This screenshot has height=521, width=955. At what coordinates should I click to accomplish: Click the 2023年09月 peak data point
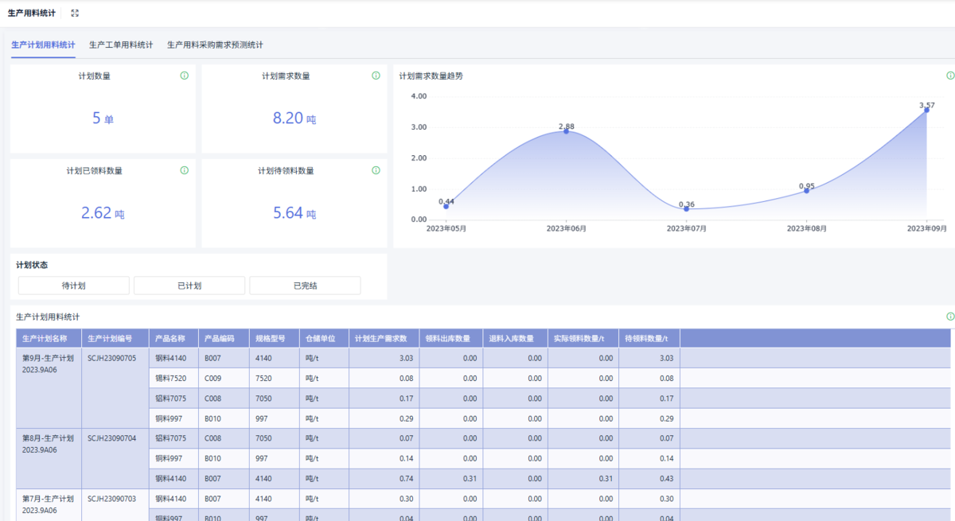tap(926, 110)
